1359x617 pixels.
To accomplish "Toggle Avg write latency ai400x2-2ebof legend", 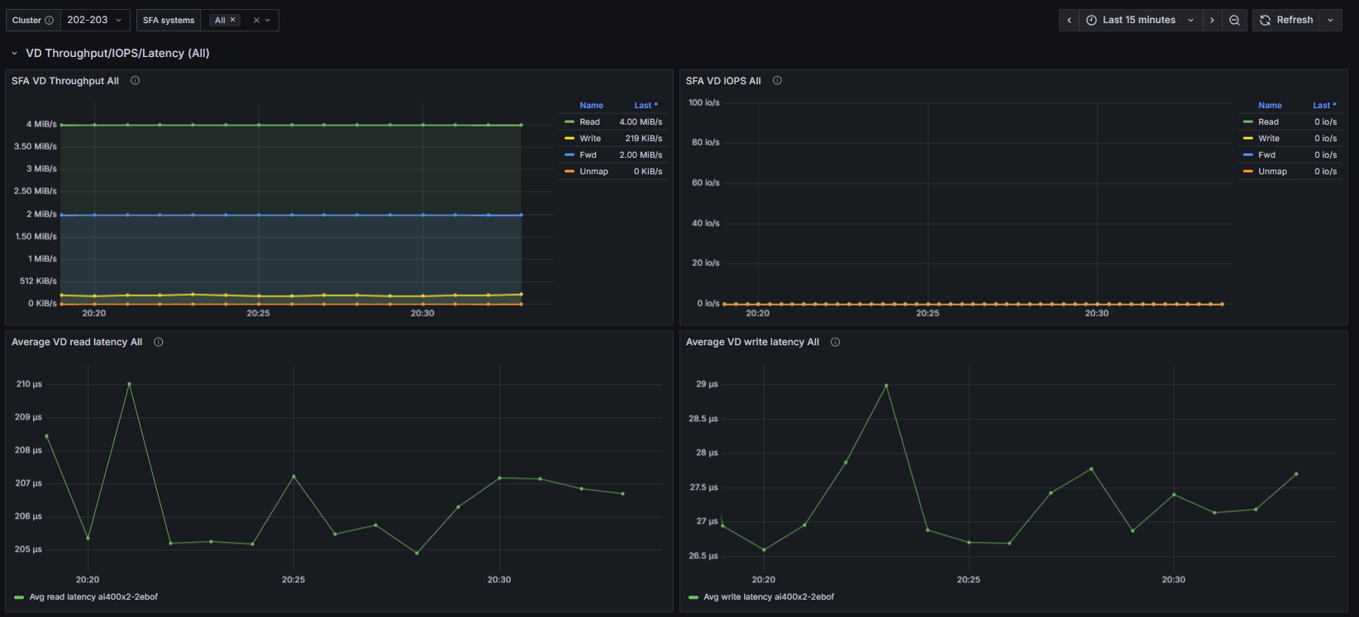I will pos(768,596).
